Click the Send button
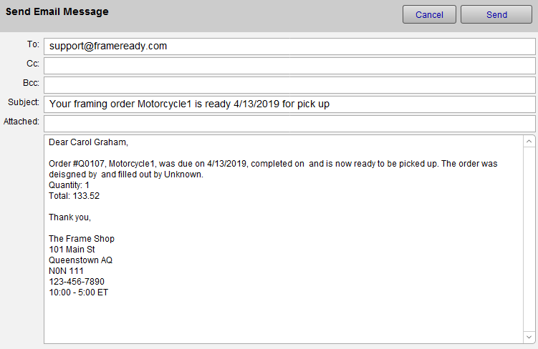Image resolution: width=538 pixels, height=349 pixels. (x=496, y=14)
